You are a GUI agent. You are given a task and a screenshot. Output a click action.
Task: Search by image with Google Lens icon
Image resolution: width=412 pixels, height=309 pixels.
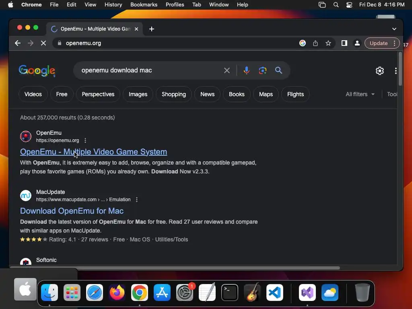262,70
